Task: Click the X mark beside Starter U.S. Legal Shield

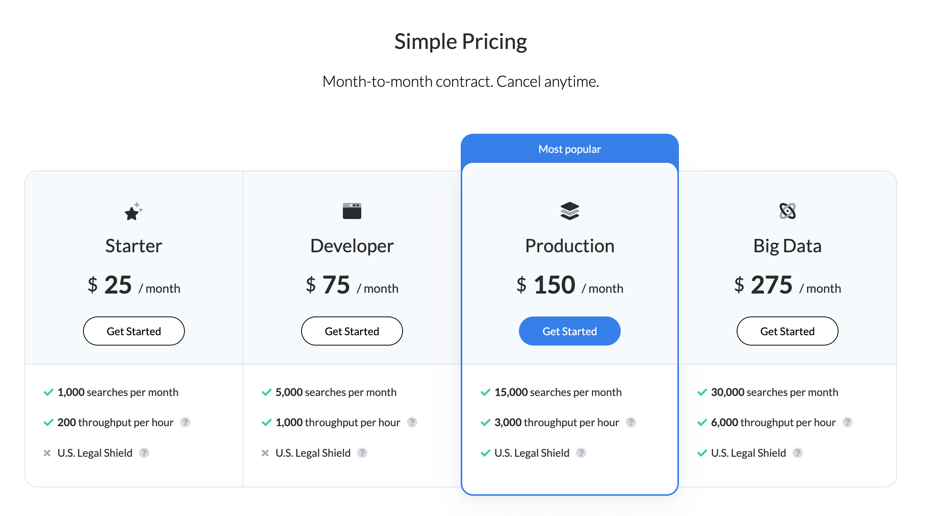Action: (x=47, y=453)
